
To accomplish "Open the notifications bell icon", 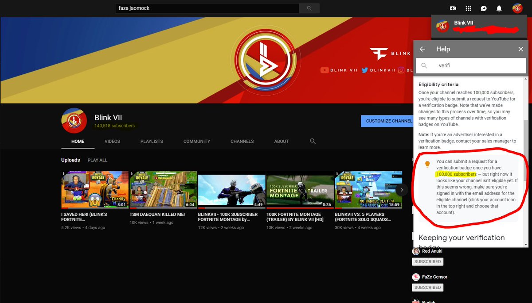I will pyautogui.click(x=499, y=8).
